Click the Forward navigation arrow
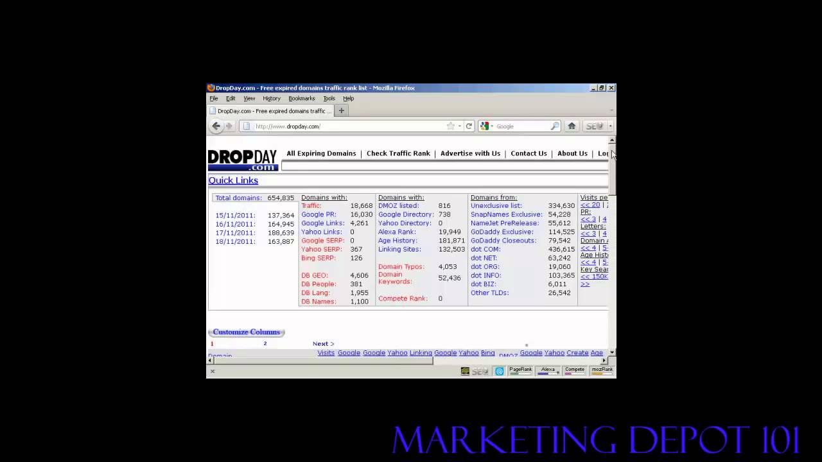 pyautogui.click(x=229, y=126)
